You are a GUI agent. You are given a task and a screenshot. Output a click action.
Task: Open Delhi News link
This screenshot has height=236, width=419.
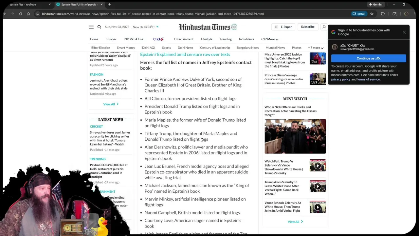pos(185,48)
